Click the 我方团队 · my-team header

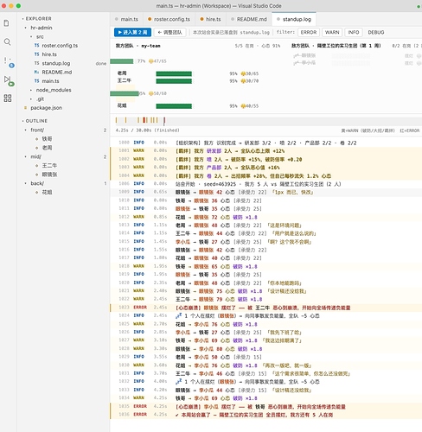(x=137, y=46)
